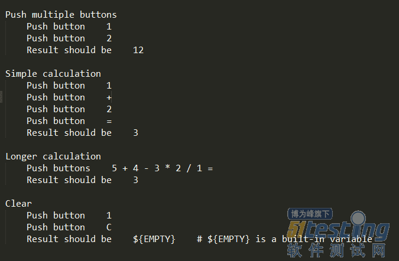This screenshot has width=399, height=261.
Task: Click the "Longer calculation" test case heading
Action: click(x=53, y=156)
